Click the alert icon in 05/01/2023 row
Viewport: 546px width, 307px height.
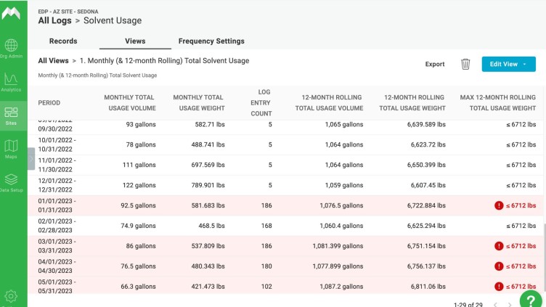coord(499,287)
